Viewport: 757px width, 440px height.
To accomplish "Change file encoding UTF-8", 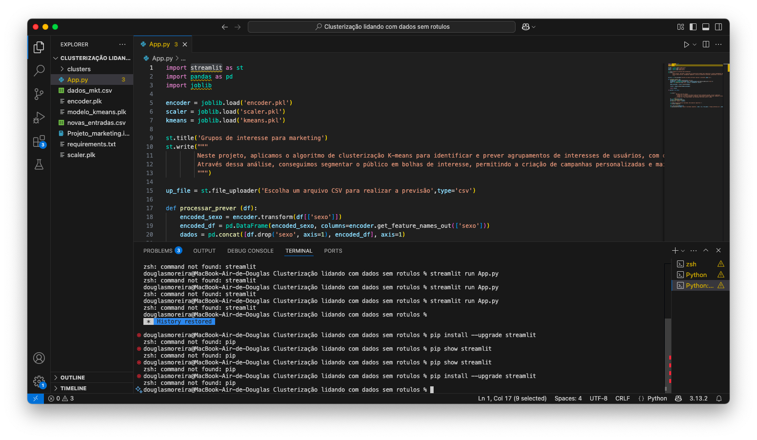I will click(598, 399).
